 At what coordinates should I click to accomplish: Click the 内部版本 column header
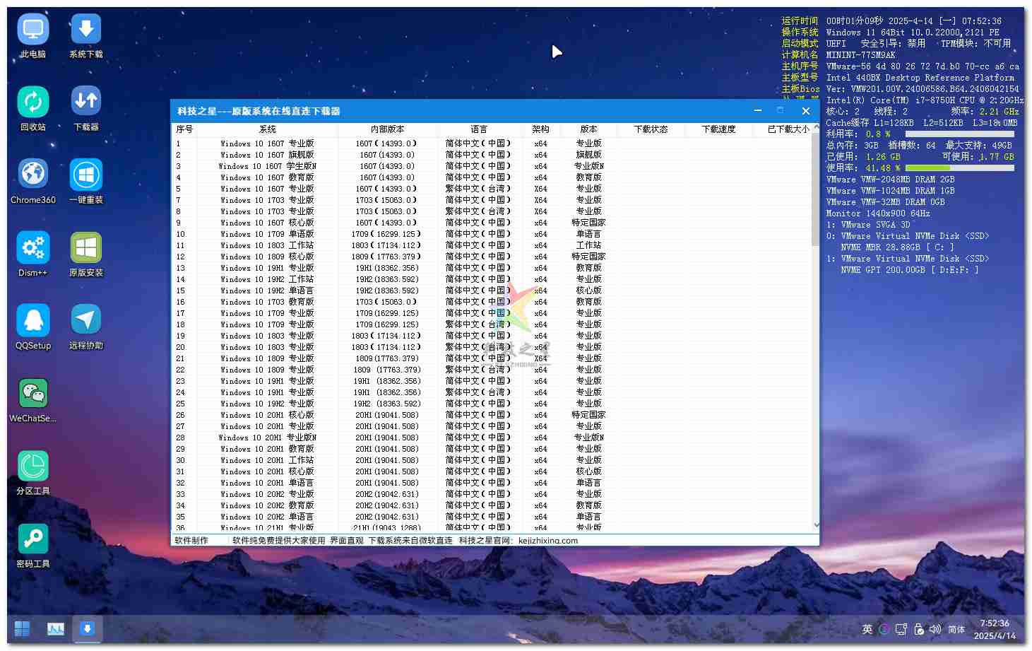[x=387, y=129]
